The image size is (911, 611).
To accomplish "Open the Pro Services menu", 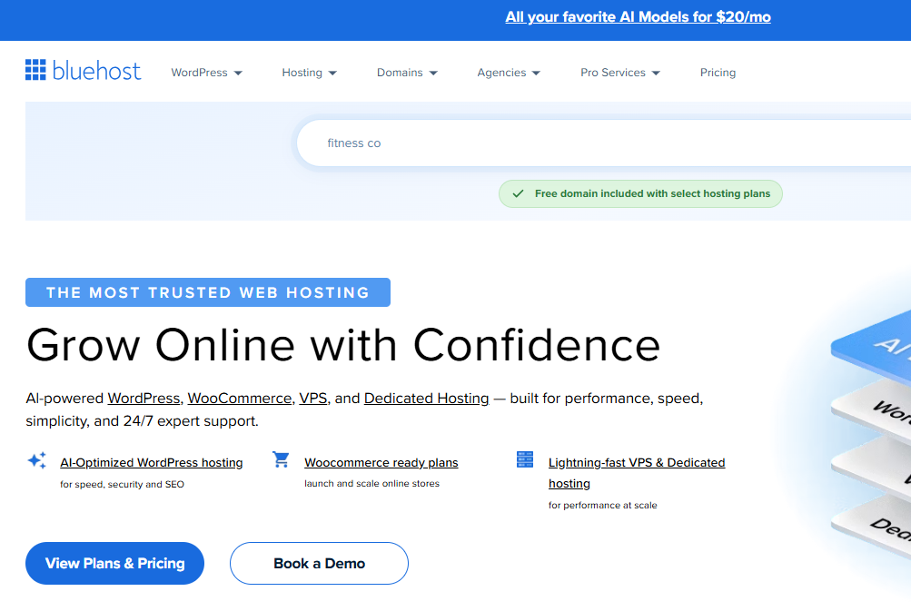I will [620, 73].
